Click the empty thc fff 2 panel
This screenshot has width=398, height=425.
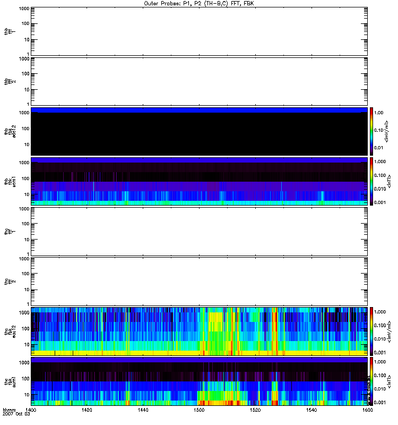[x=199, y=281]
